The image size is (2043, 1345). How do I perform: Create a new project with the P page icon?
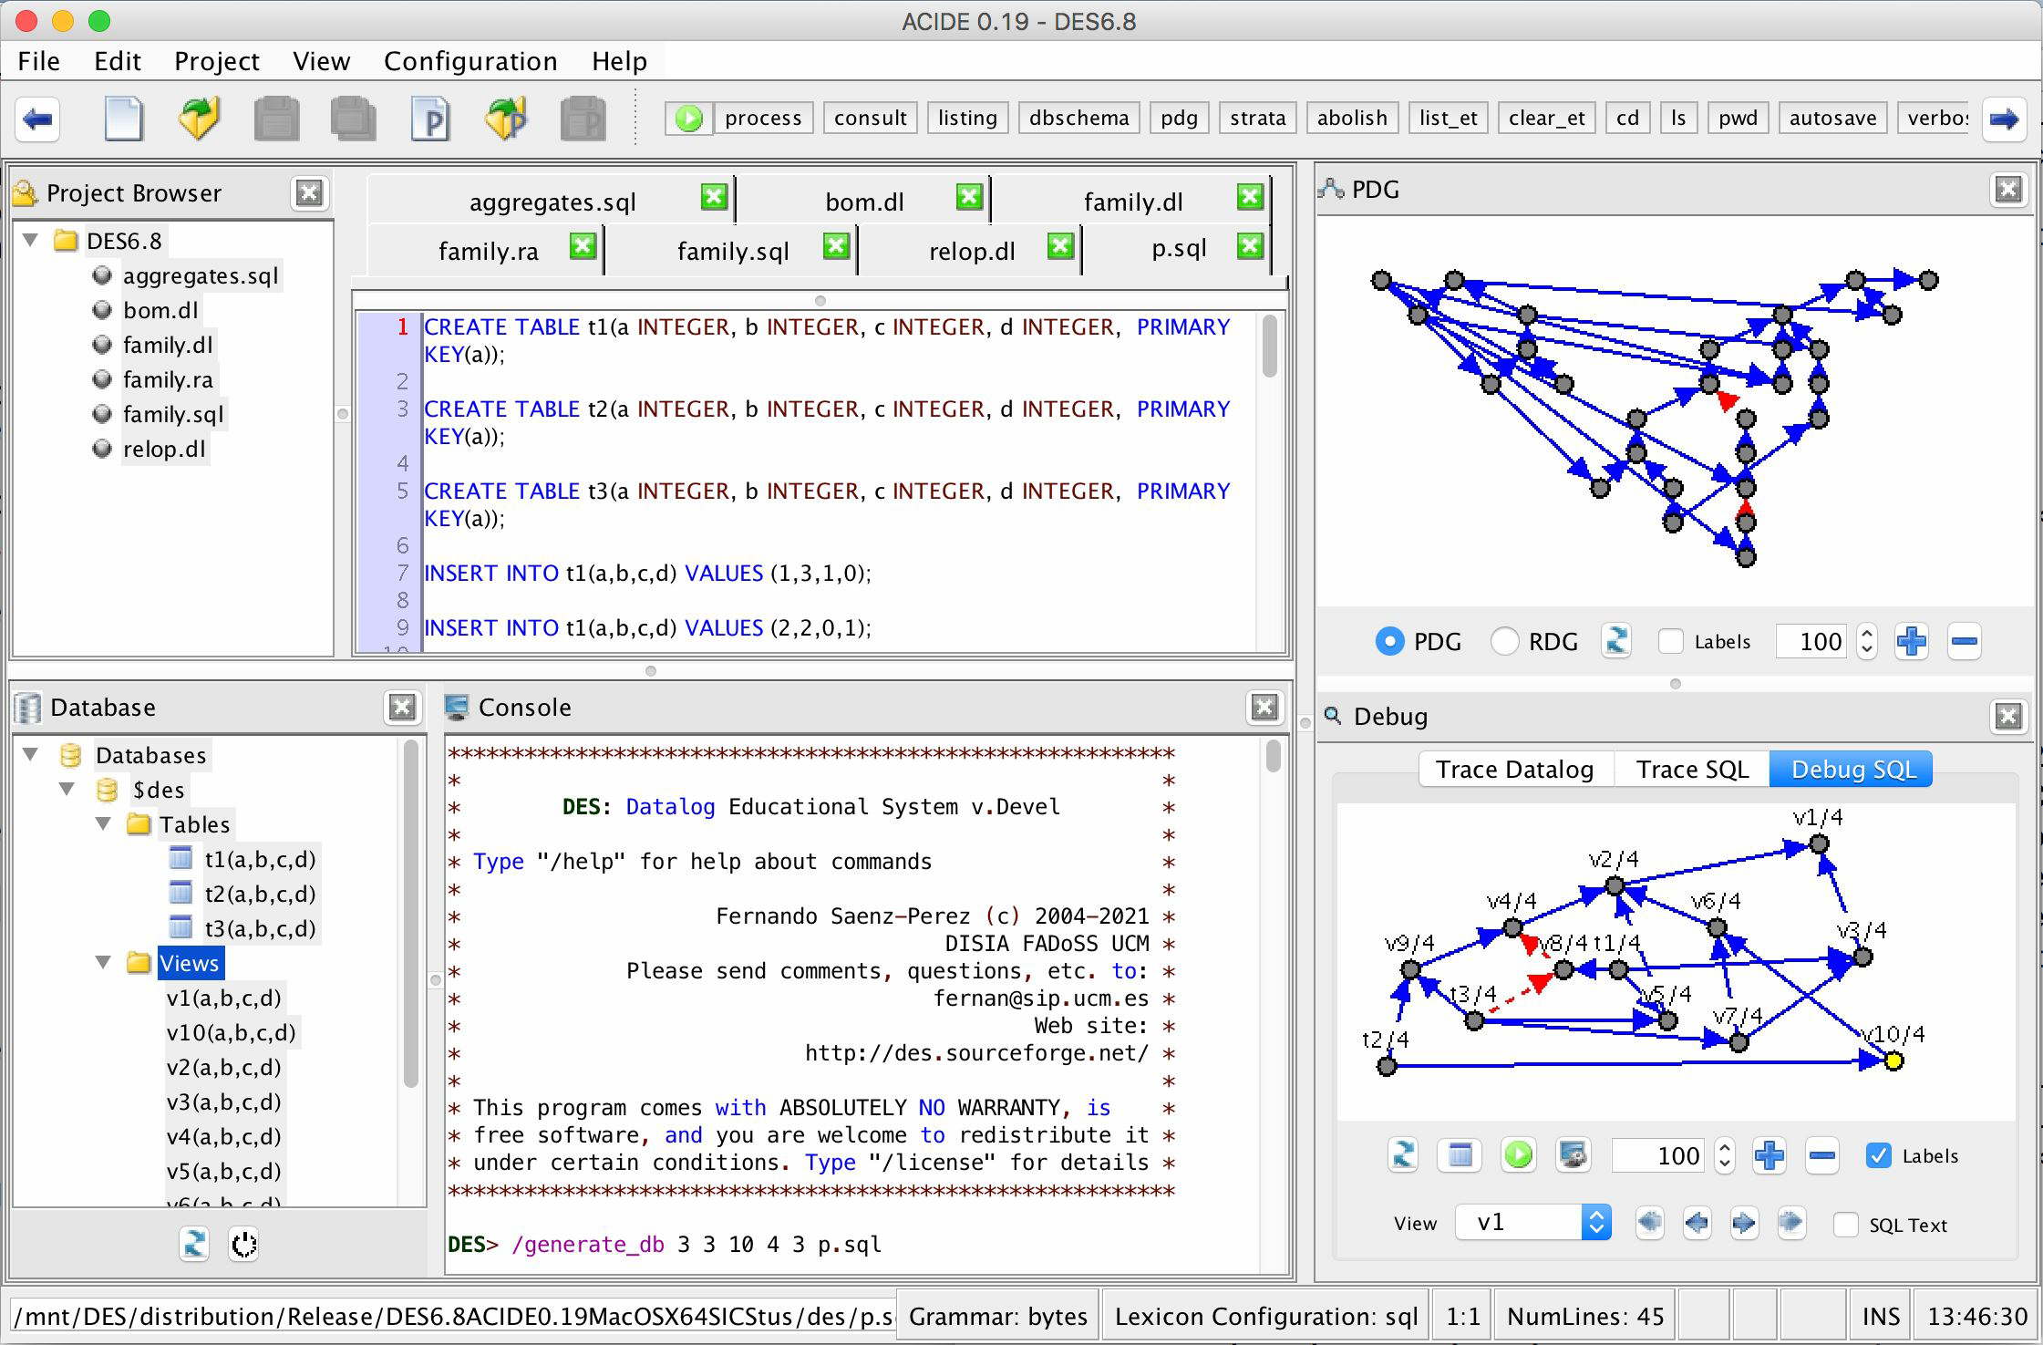click(x=429, y=119)
